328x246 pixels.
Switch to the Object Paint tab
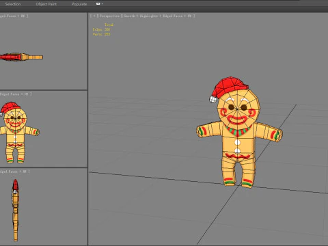[46, 4]
